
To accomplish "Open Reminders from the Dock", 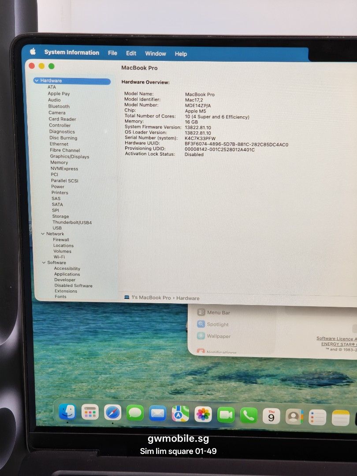I will (317, 417).
